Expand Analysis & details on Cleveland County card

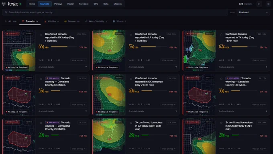63,111
